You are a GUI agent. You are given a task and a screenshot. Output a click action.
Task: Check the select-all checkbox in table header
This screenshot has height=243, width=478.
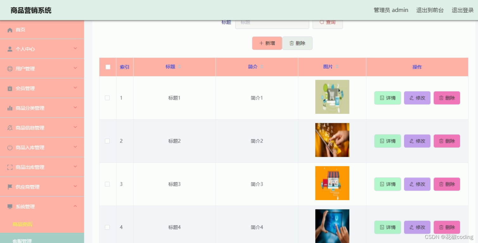point(107,67)
